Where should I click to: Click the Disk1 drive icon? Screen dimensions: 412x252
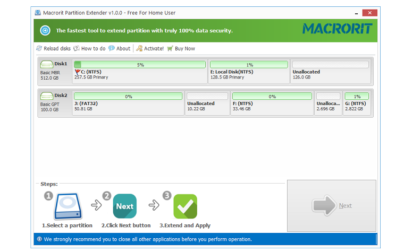[x=46, y=64]
